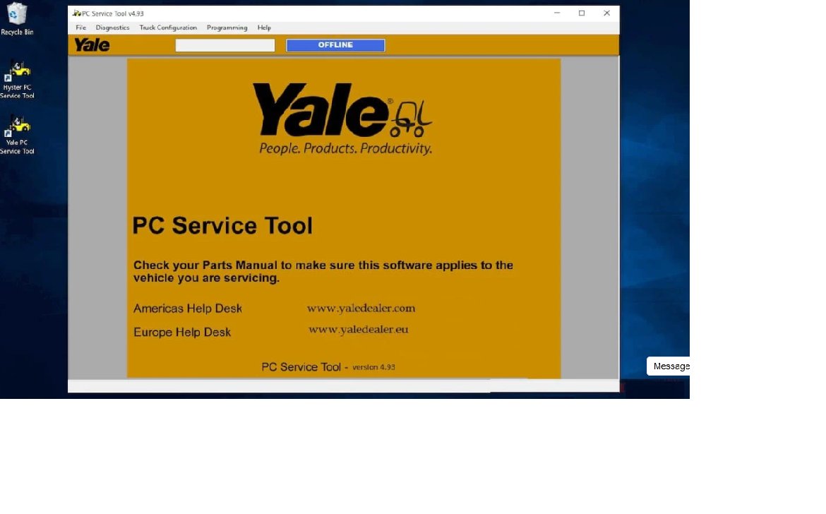Image resolution: width=826 pixels, height=514 pixels.
Task: Click the PC Service Tool title bar icon
Action: (78, 13)
